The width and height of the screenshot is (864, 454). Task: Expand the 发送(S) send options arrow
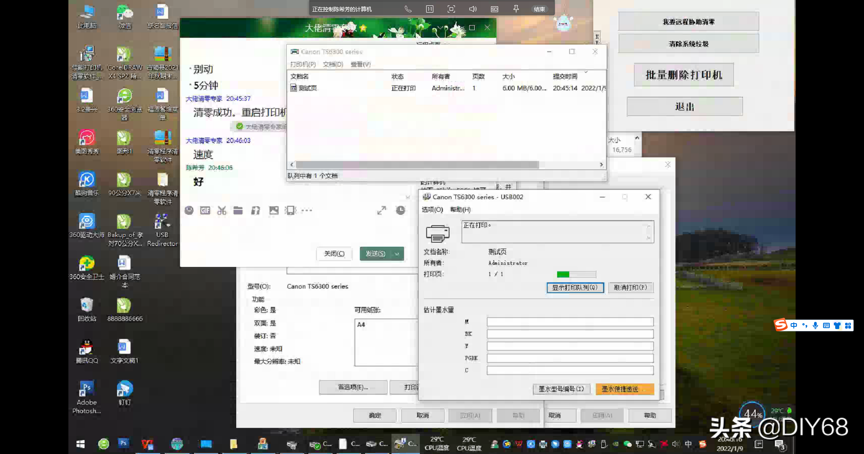[397, 254]
